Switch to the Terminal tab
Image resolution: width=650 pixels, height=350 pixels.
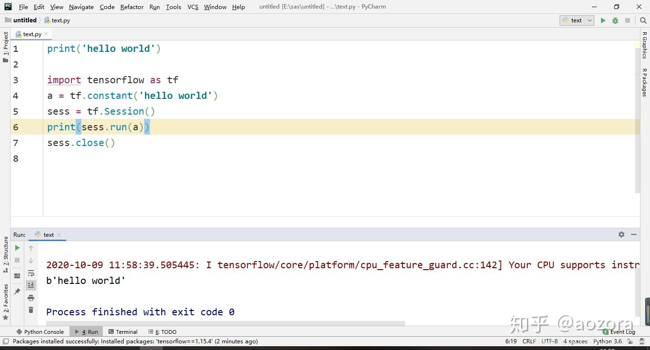(x=126, y=331)
